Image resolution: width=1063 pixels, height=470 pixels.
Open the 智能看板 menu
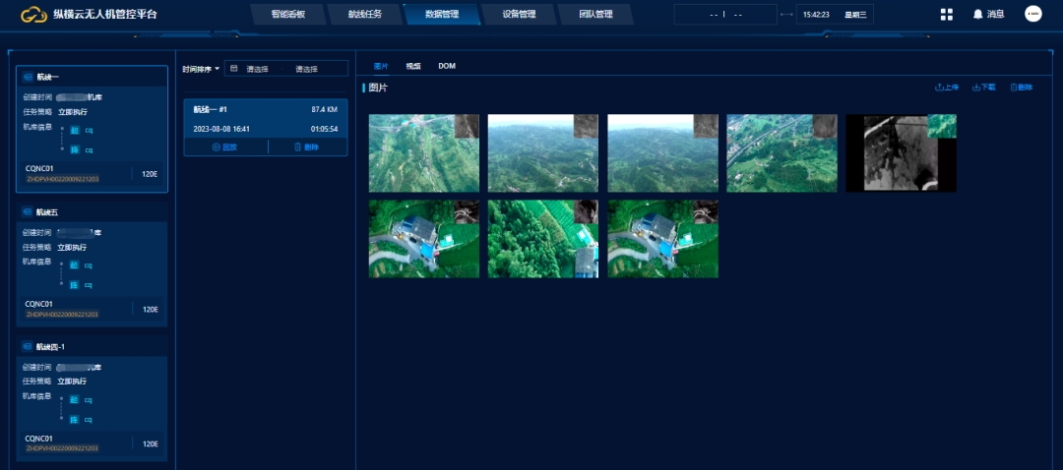pos(287,15)
